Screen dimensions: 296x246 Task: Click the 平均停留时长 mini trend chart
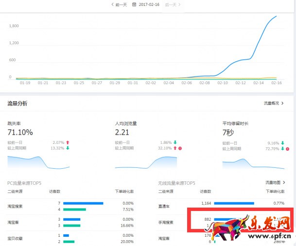tap(253, 162)
